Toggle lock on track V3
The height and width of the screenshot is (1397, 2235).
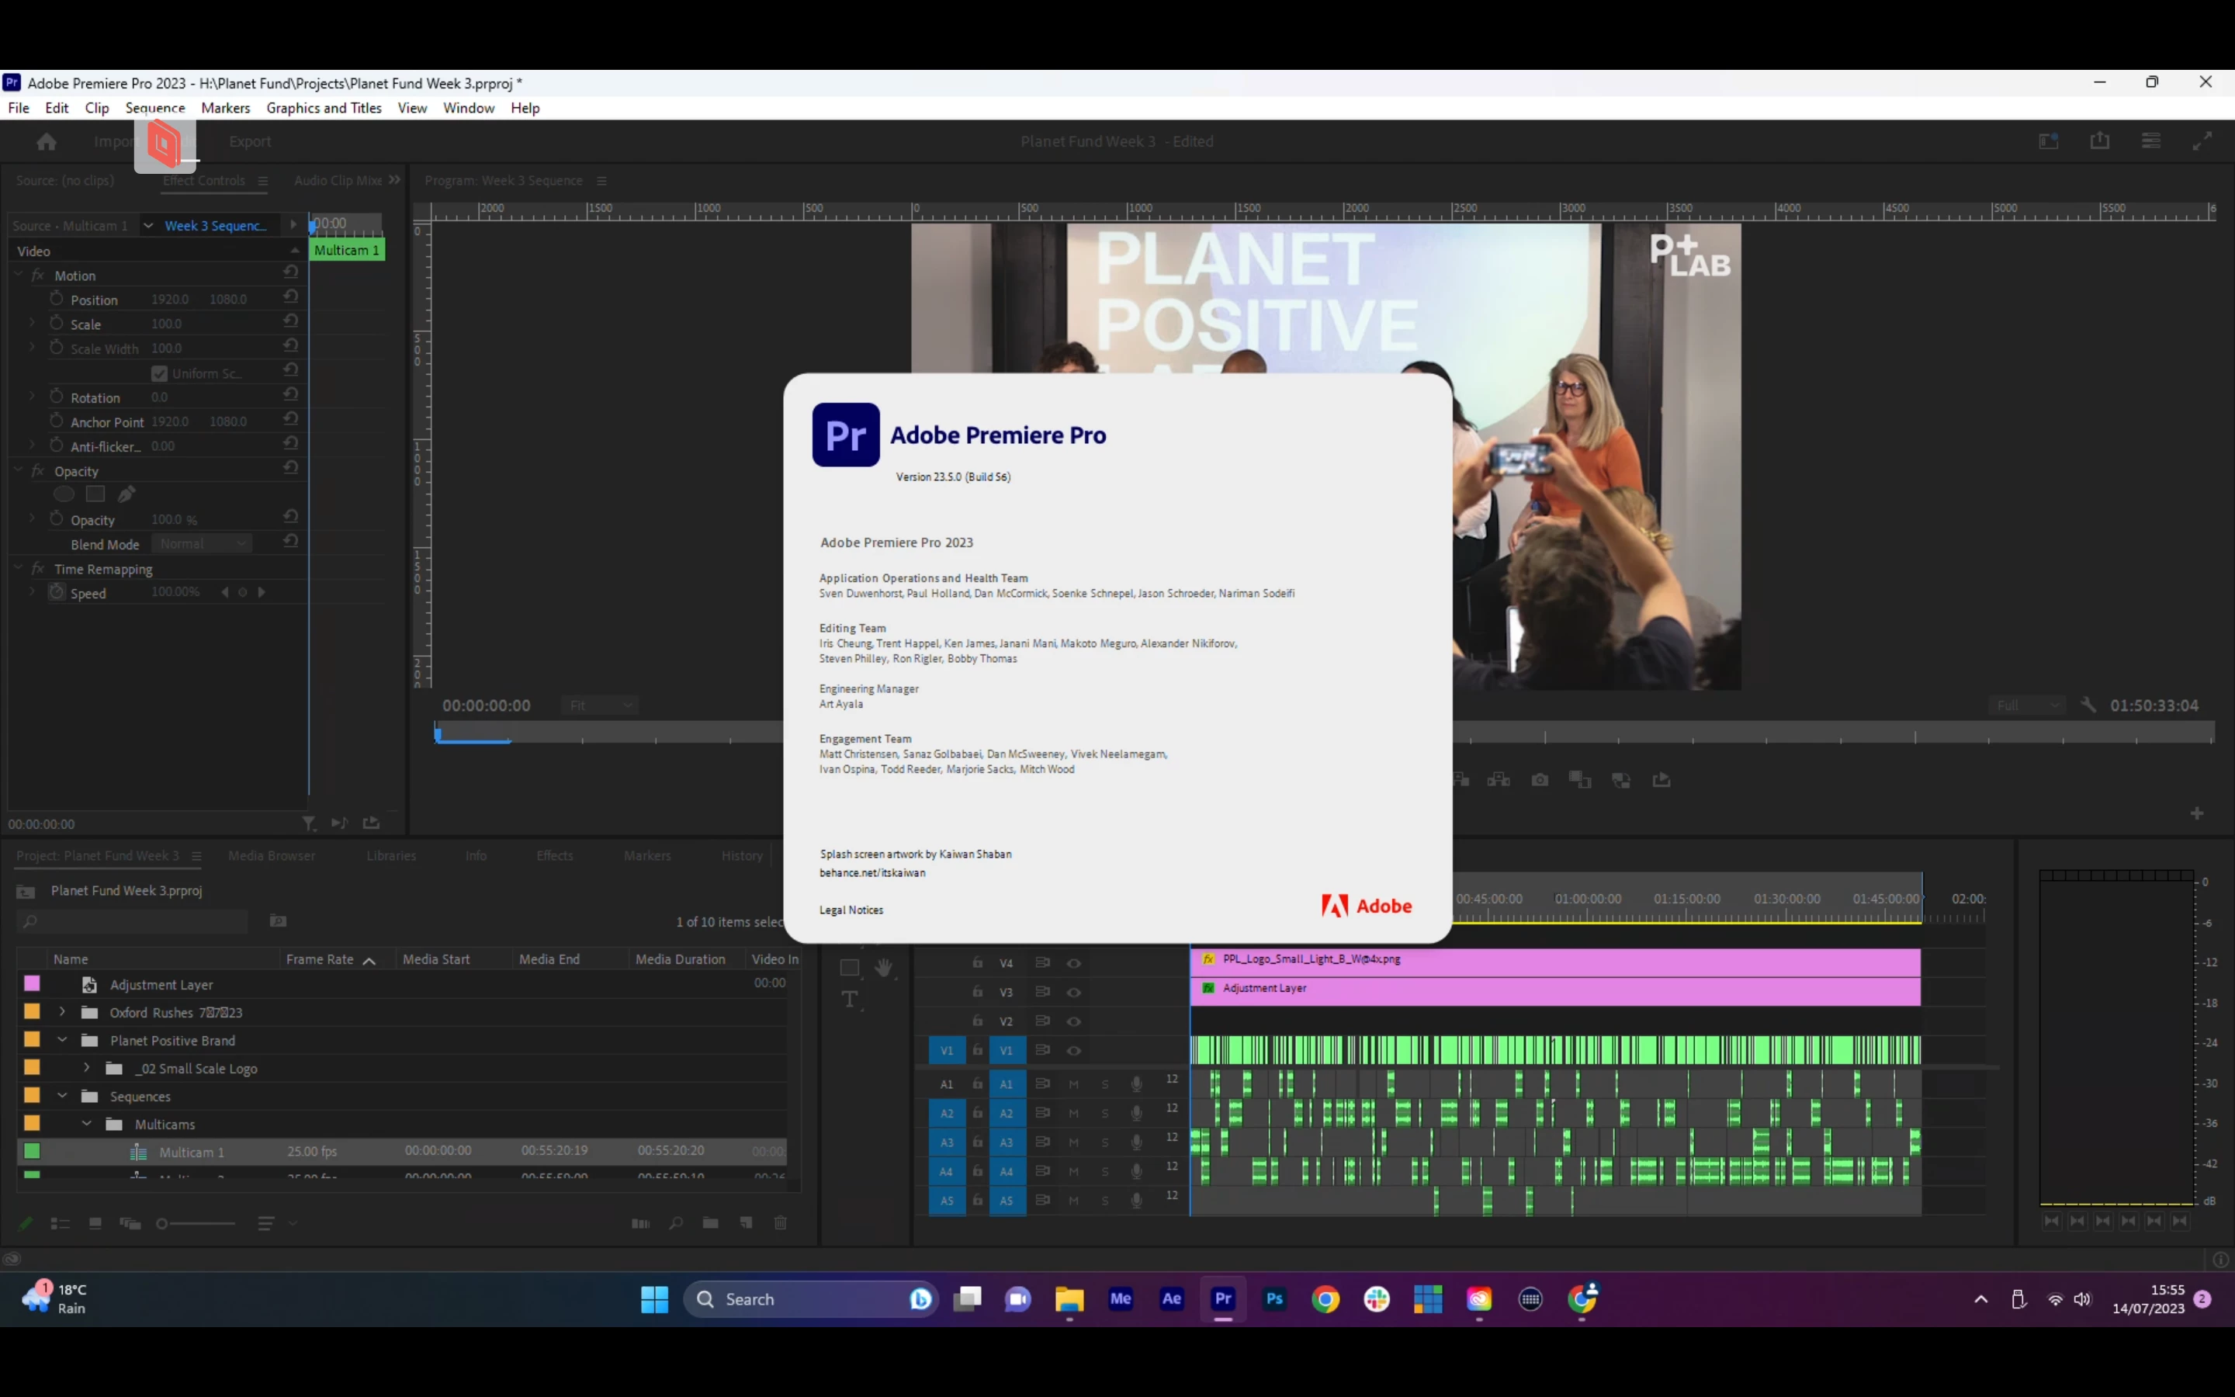(x=977, y=993)
